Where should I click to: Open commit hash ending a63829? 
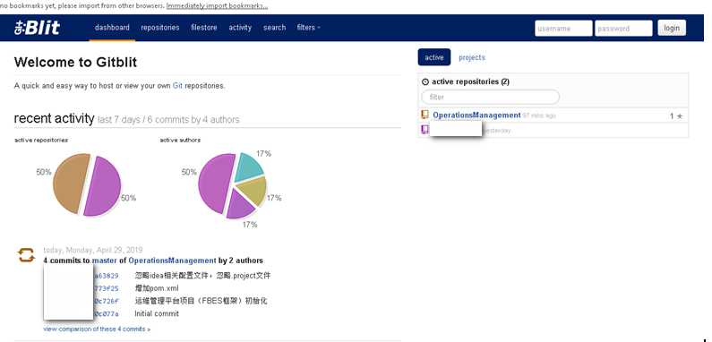point(106,276)
